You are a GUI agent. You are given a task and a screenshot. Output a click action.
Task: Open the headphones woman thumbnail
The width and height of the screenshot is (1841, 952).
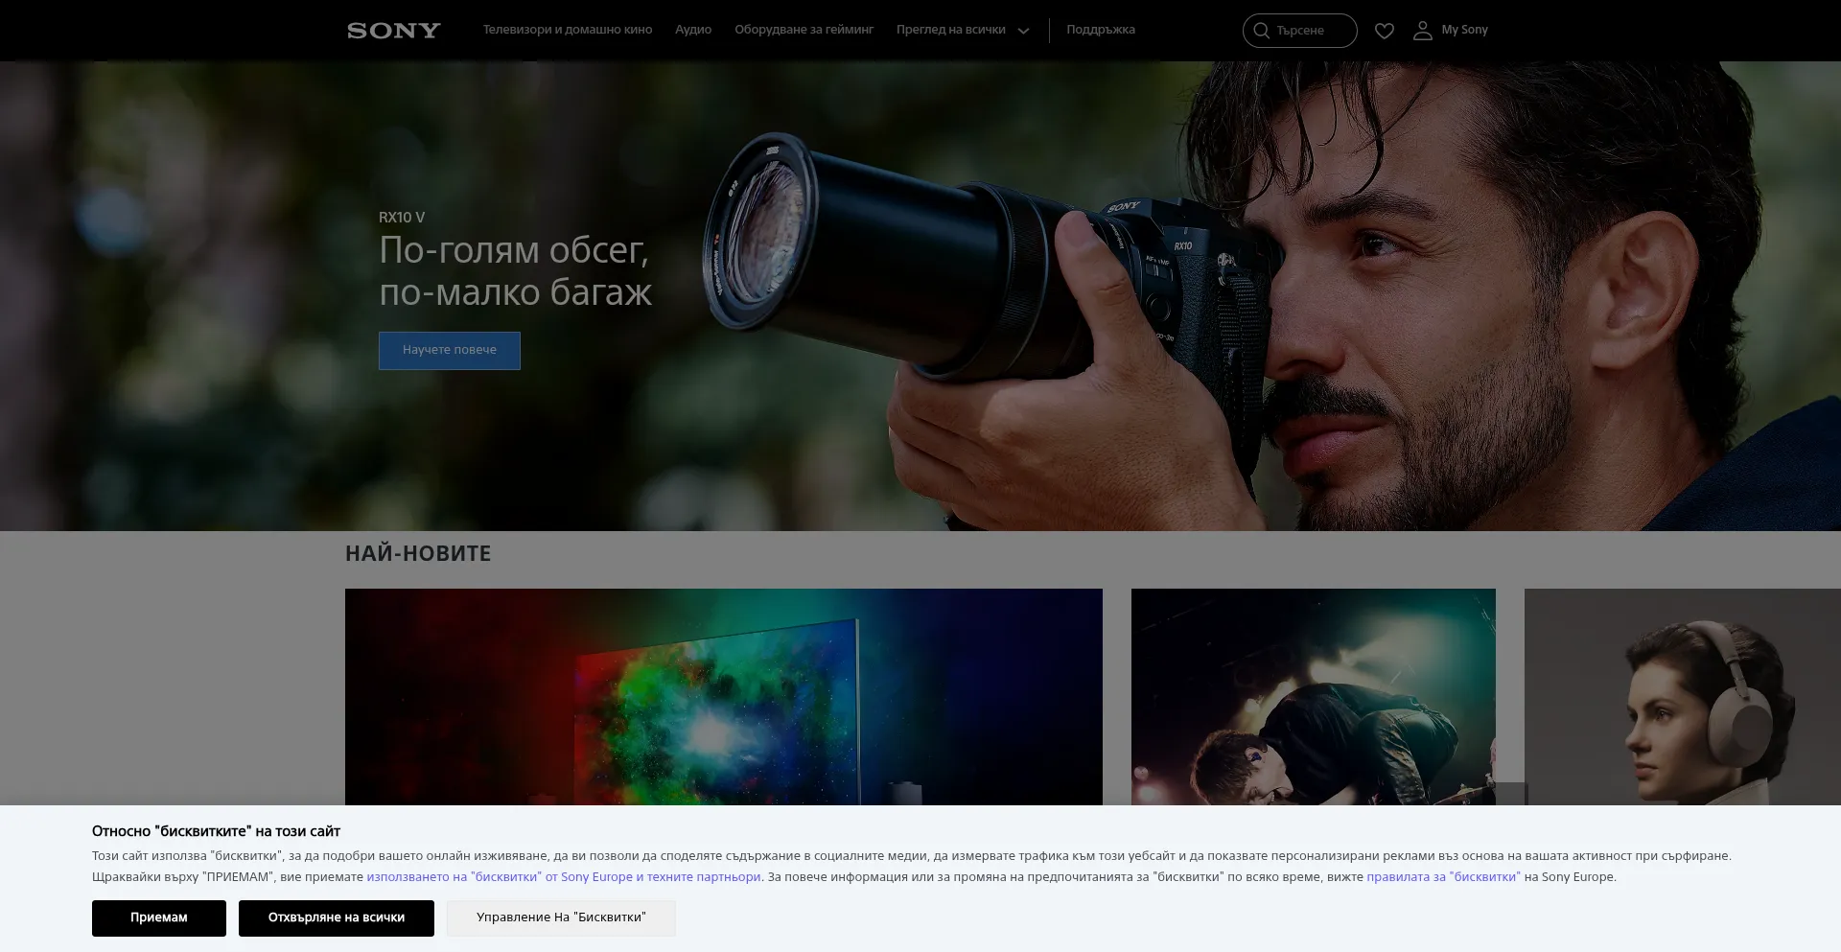click(1683, 697)
